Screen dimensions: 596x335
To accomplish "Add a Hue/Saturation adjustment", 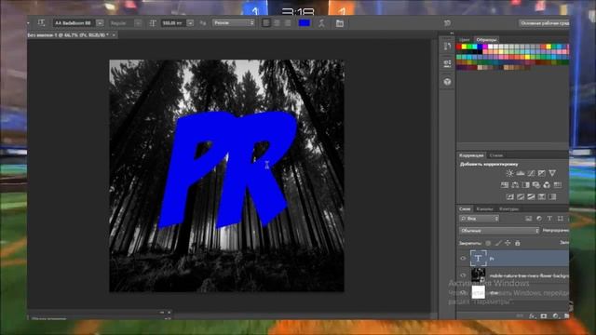I will (505, 185).
